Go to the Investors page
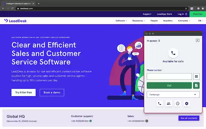 point(168,21)
